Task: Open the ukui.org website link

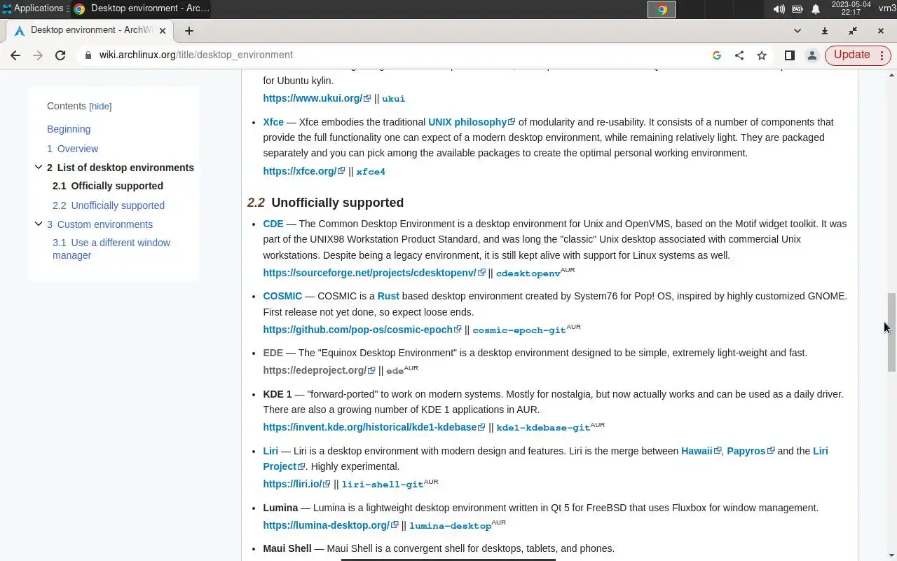Action: tap(317, 98)
